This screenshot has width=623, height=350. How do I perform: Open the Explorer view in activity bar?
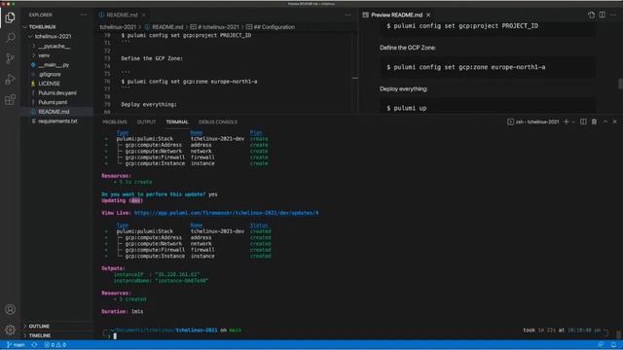point(11,17)
